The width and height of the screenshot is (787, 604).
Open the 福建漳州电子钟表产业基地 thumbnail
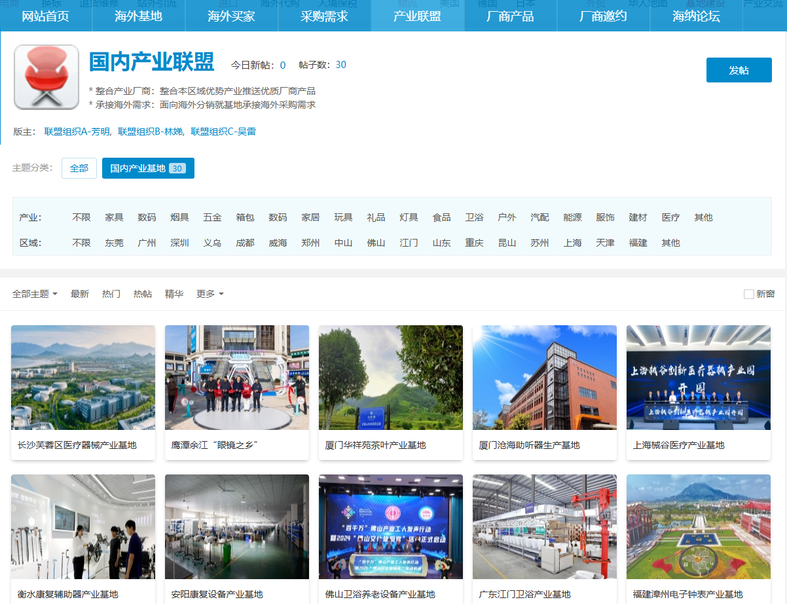click(698, 527)
